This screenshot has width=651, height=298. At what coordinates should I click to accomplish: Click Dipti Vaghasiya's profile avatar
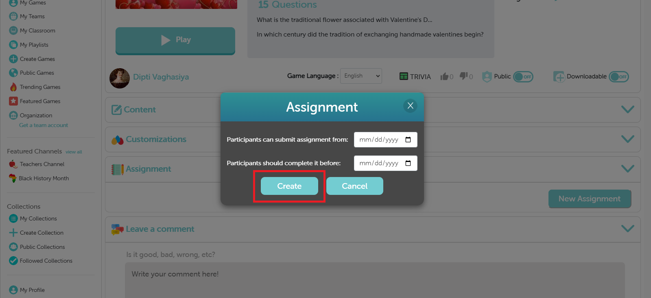(120, 78)
